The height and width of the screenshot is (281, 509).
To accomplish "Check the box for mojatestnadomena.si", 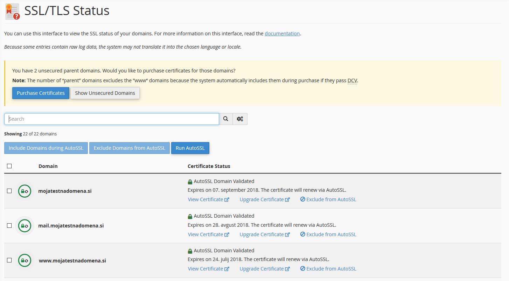I will [x=9, y=191].
